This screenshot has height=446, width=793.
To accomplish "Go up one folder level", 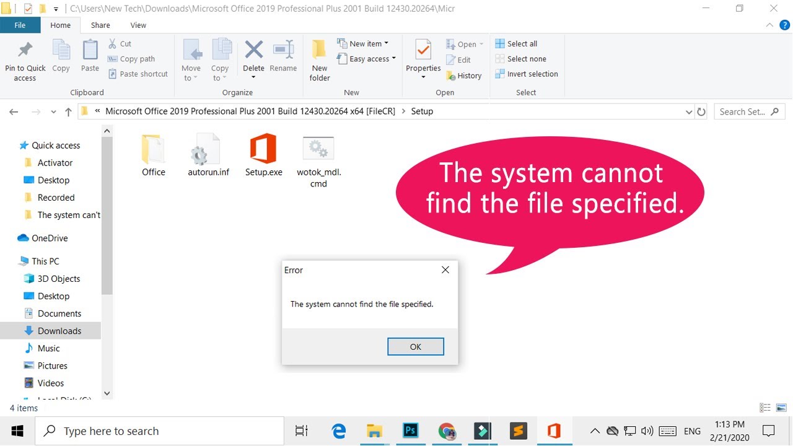I will [69, 112].
